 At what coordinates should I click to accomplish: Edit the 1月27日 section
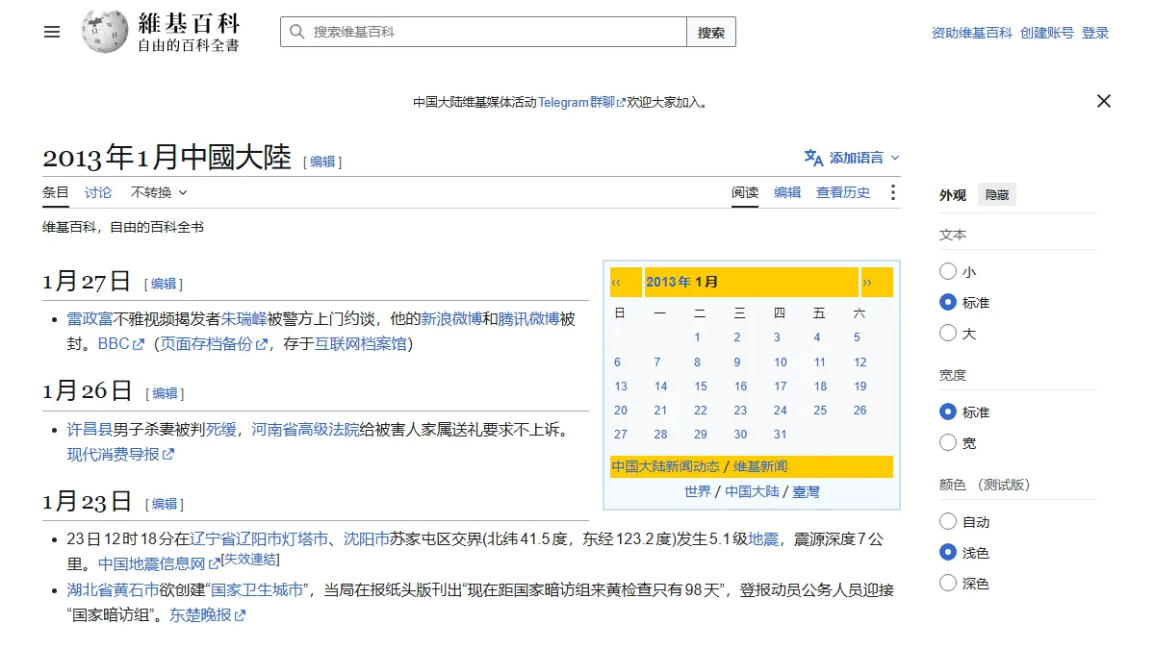coord(164,284)
